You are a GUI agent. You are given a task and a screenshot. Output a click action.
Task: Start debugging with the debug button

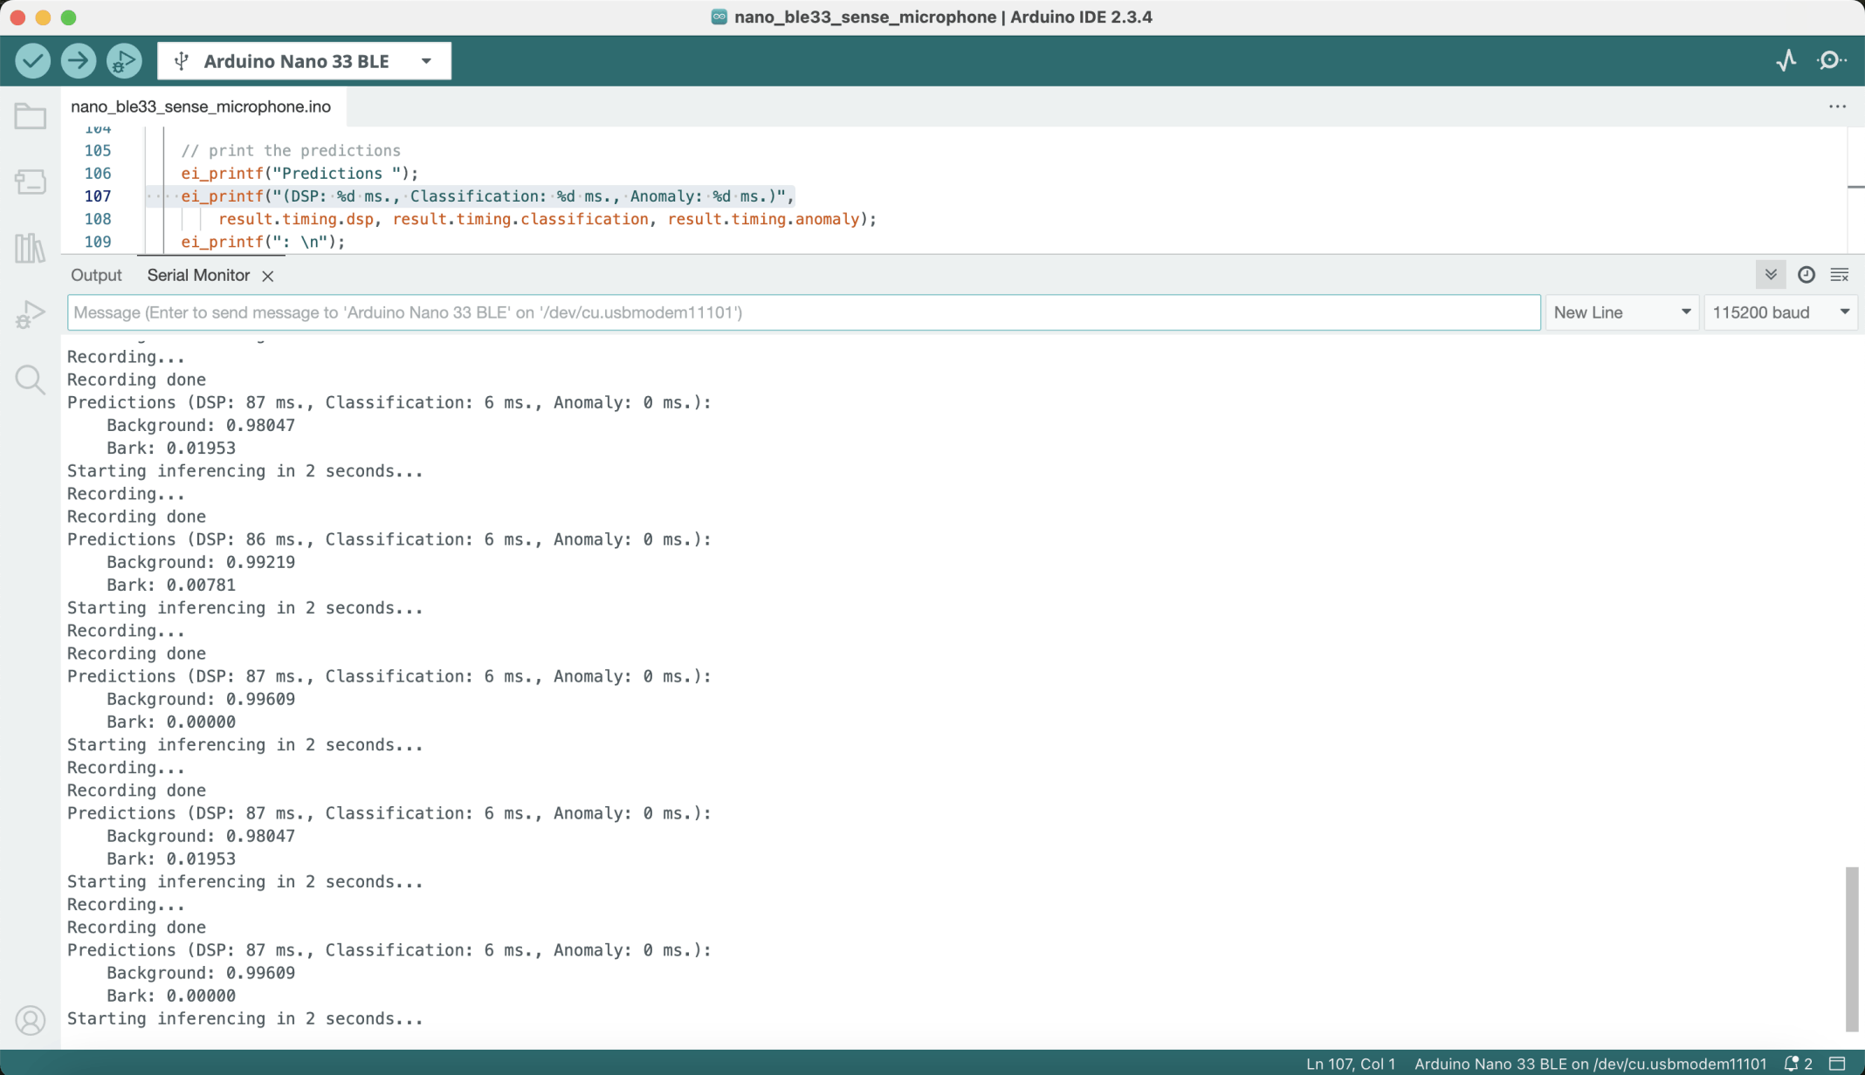click(123, 61)
